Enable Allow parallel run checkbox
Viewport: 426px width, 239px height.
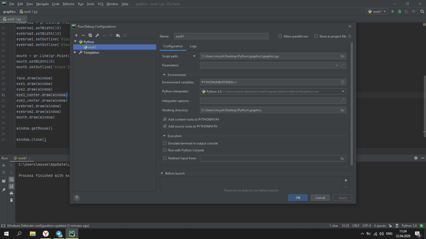pyautogui.click(x=280, y=36)
